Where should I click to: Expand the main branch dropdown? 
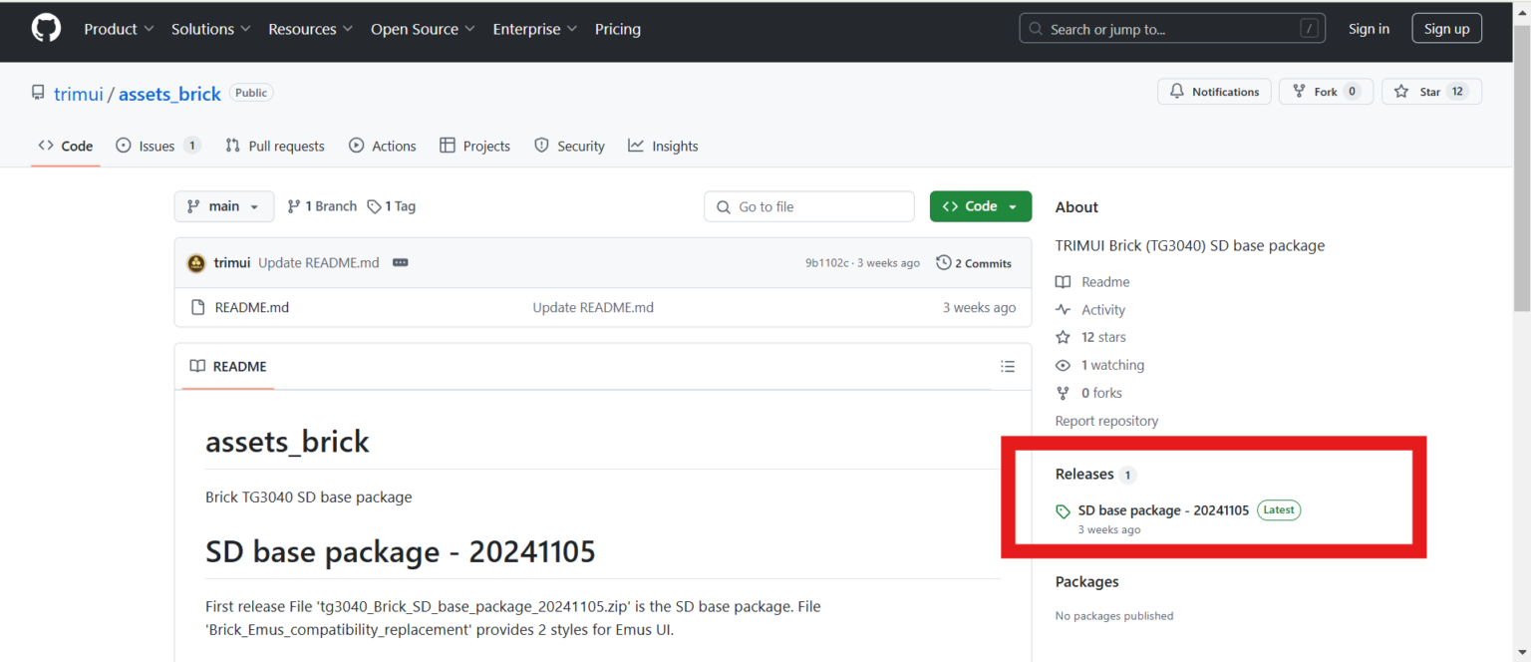click(223, 206)
